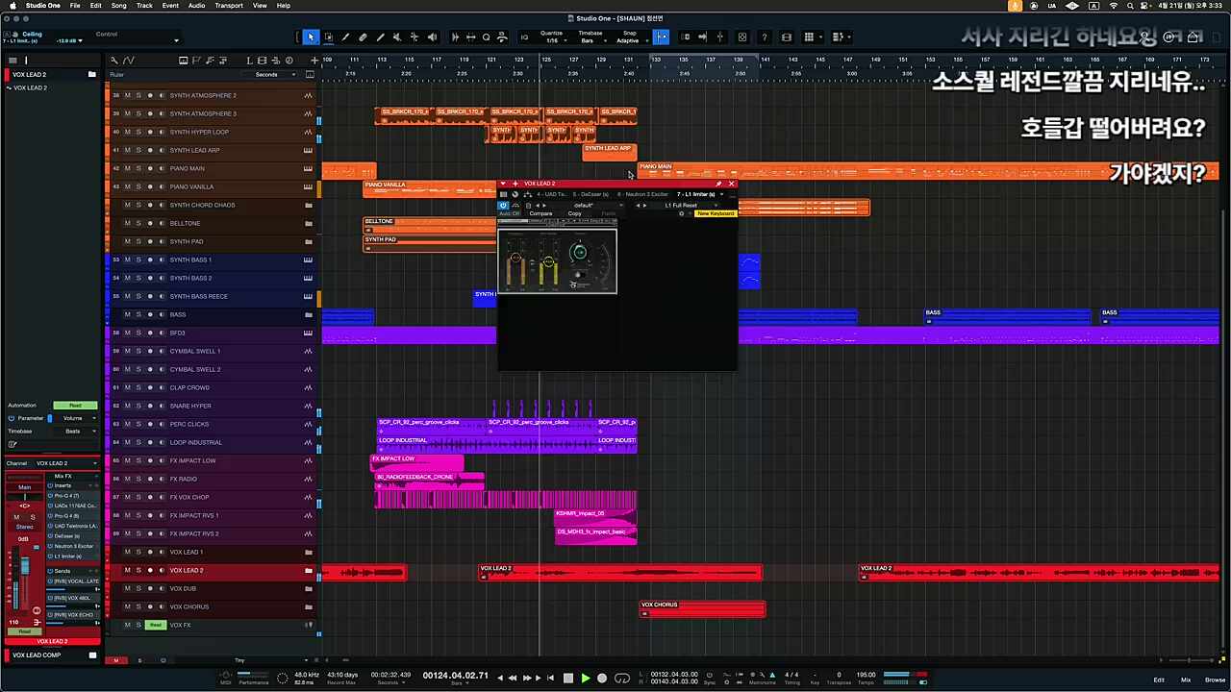The height and width of the screenshot is (692, 1231).
Task: Open the File menu
Action: [75, 6]
